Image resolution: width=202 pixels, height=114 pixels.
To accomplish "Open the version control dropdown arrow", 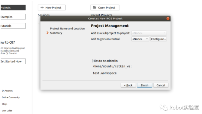I will [147, 39].
